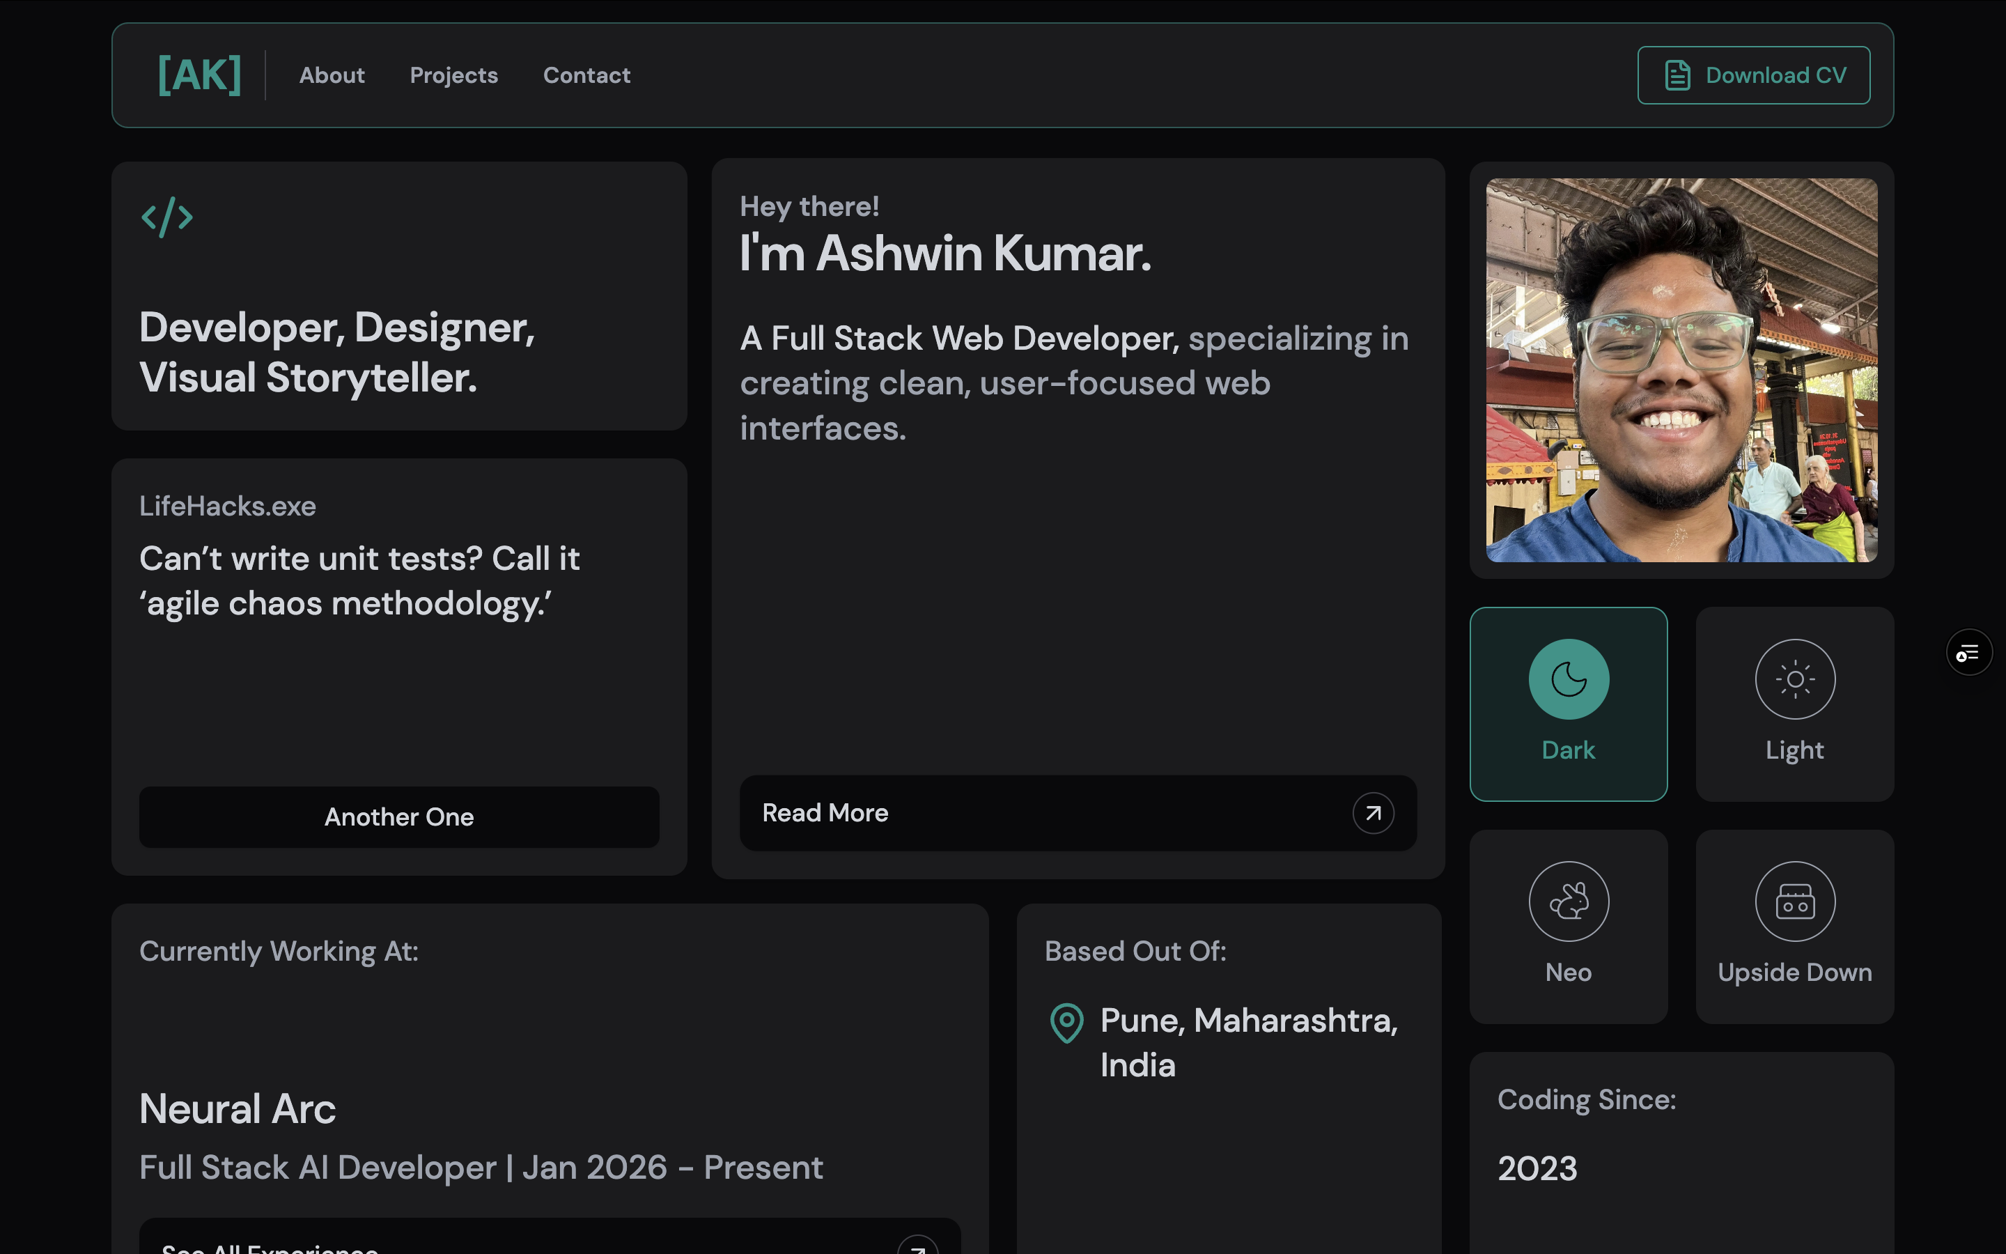Go to the Projects section

tap(453, 75)
